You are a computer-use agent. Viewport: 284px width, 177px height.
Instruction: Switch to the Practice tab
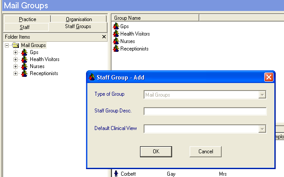(x=27, y=19)
